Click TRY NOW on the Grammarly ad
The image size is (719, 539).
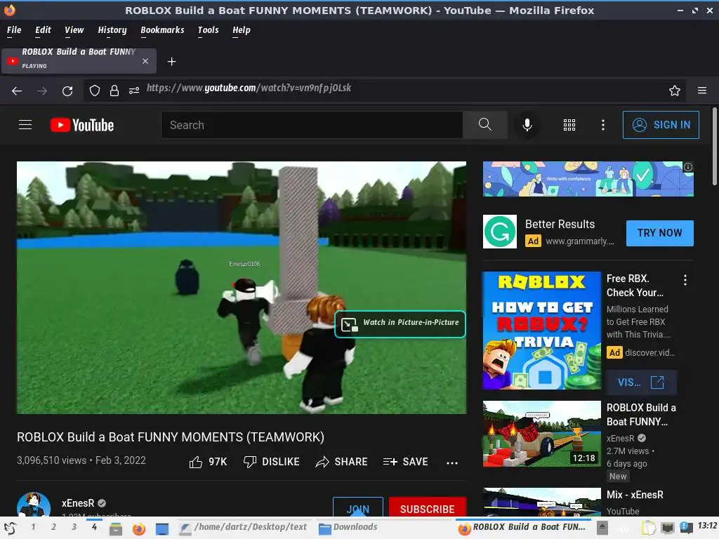coord(659,233)
